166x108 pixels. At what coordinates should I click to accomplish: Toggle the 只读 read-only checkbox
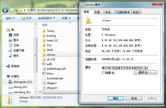click(103, 68)
